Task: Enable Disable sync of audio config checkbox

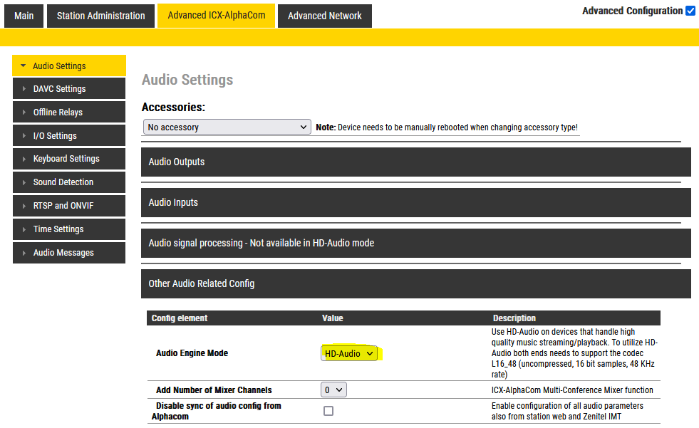Action: coord(328,411)
